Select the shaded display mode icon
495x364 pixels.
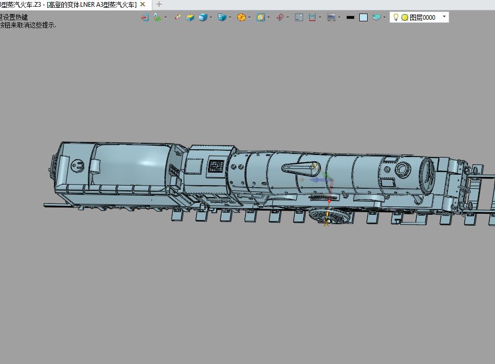click(202, 17)
